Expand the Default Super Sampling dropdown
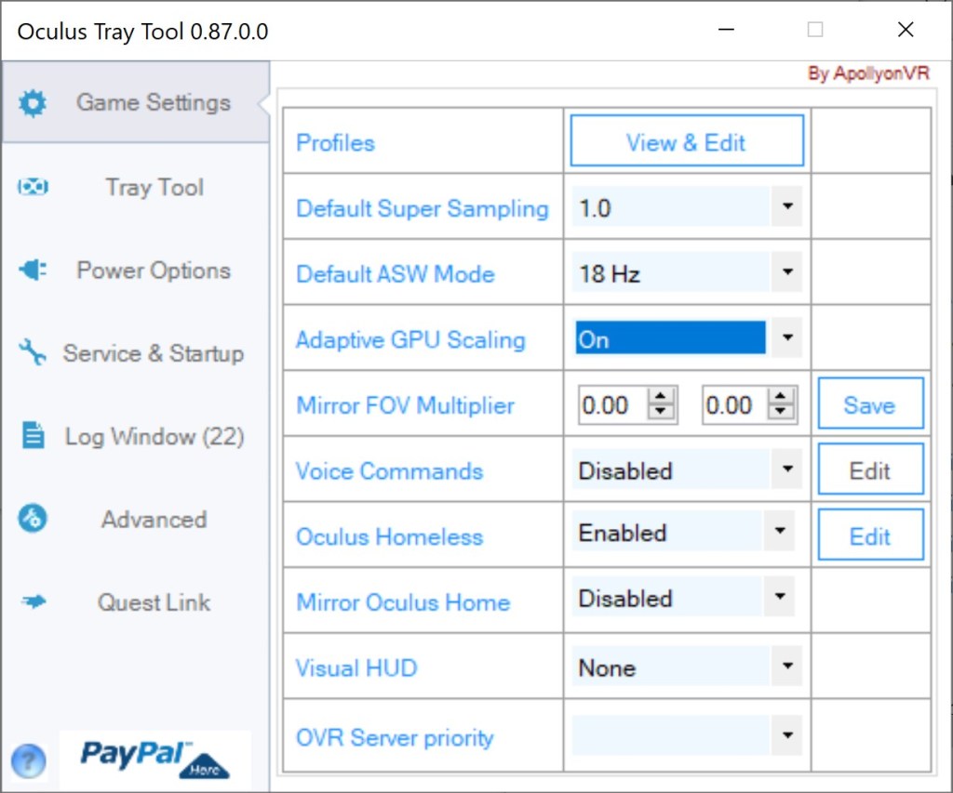953x793 pixels. click(x=786, y=207)
